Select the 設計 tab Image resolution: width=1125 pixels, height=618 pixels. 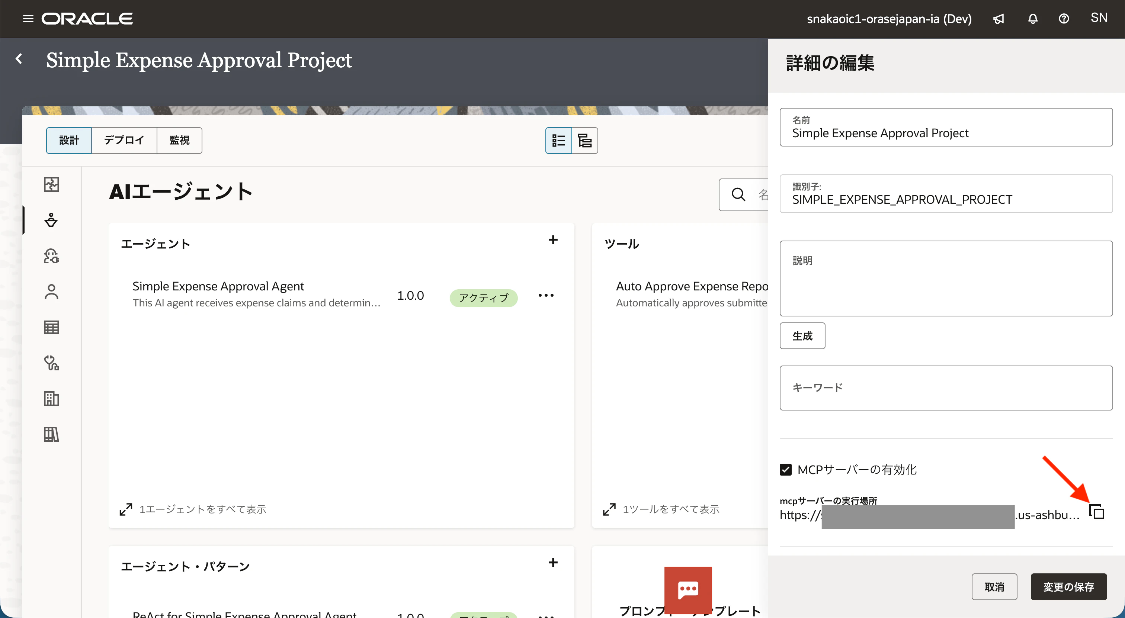[69, 141]
